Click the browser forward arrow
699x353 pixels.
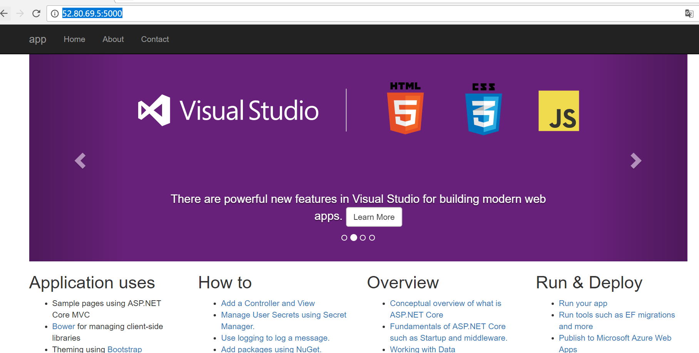pos(20,13)
